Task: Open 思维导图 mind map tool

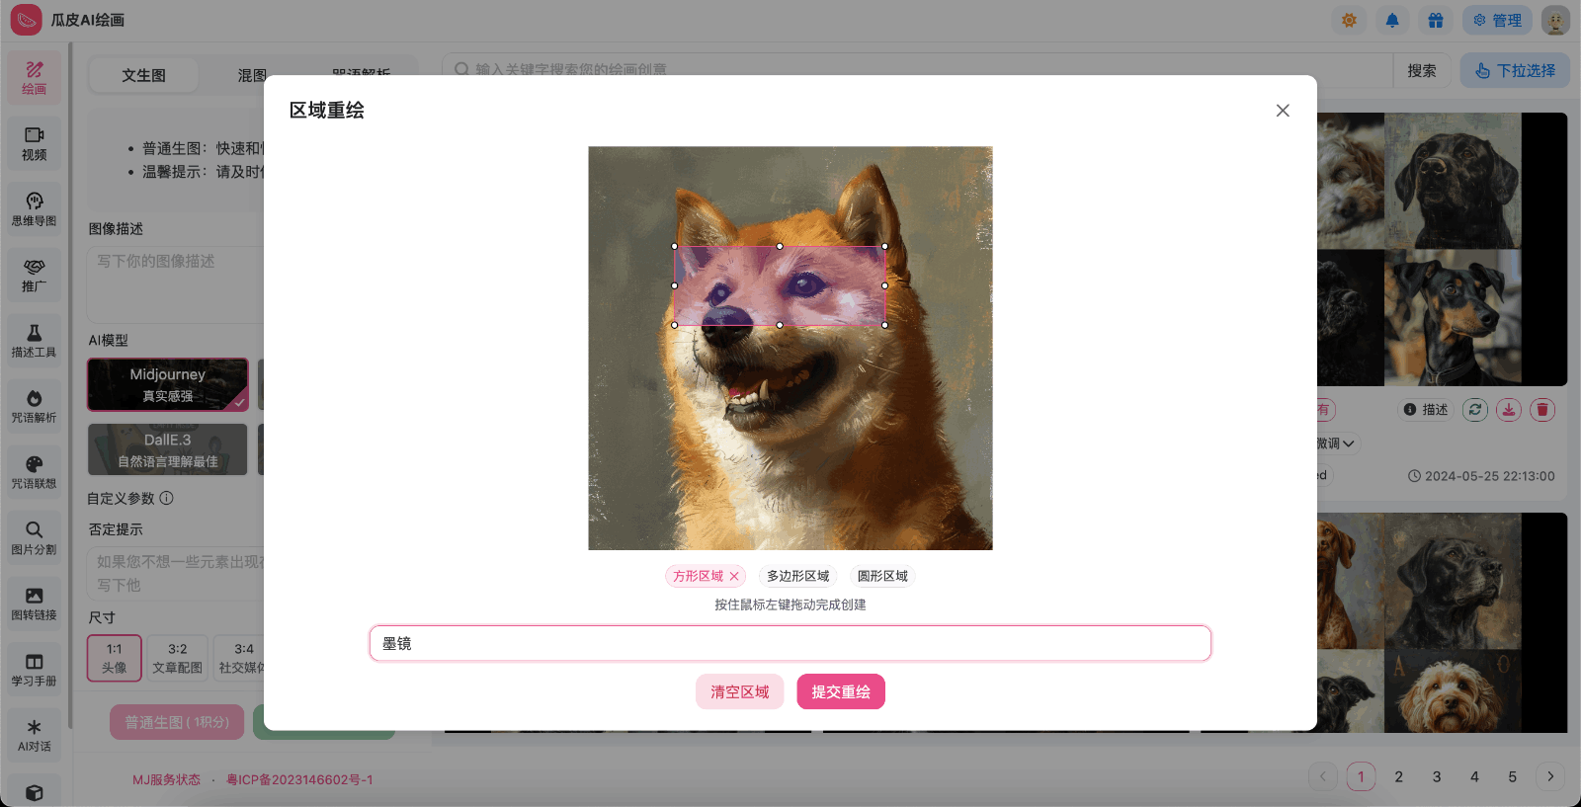Action: 34,208
